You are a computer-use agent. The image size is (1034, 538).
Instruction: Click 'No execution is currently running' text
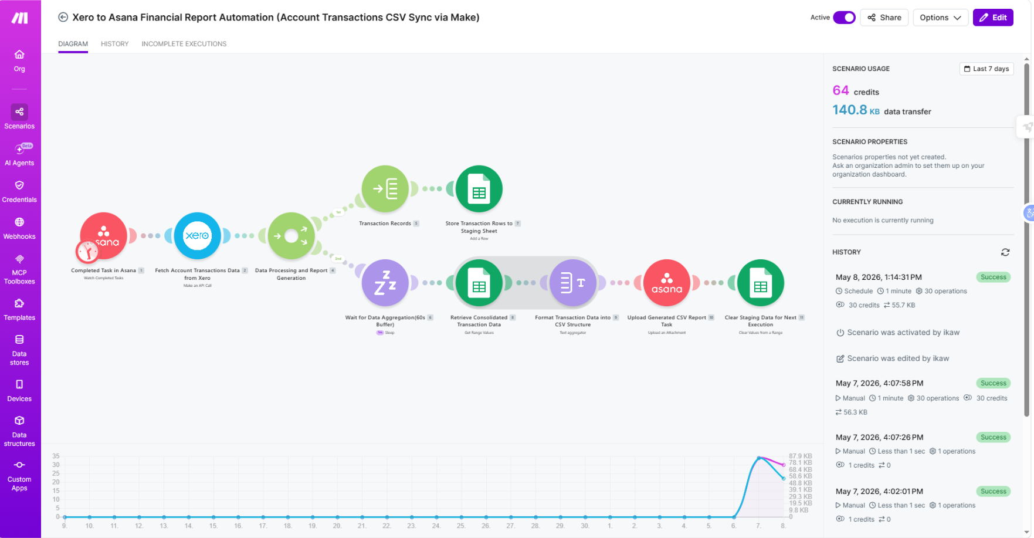(x=883, y=221)
